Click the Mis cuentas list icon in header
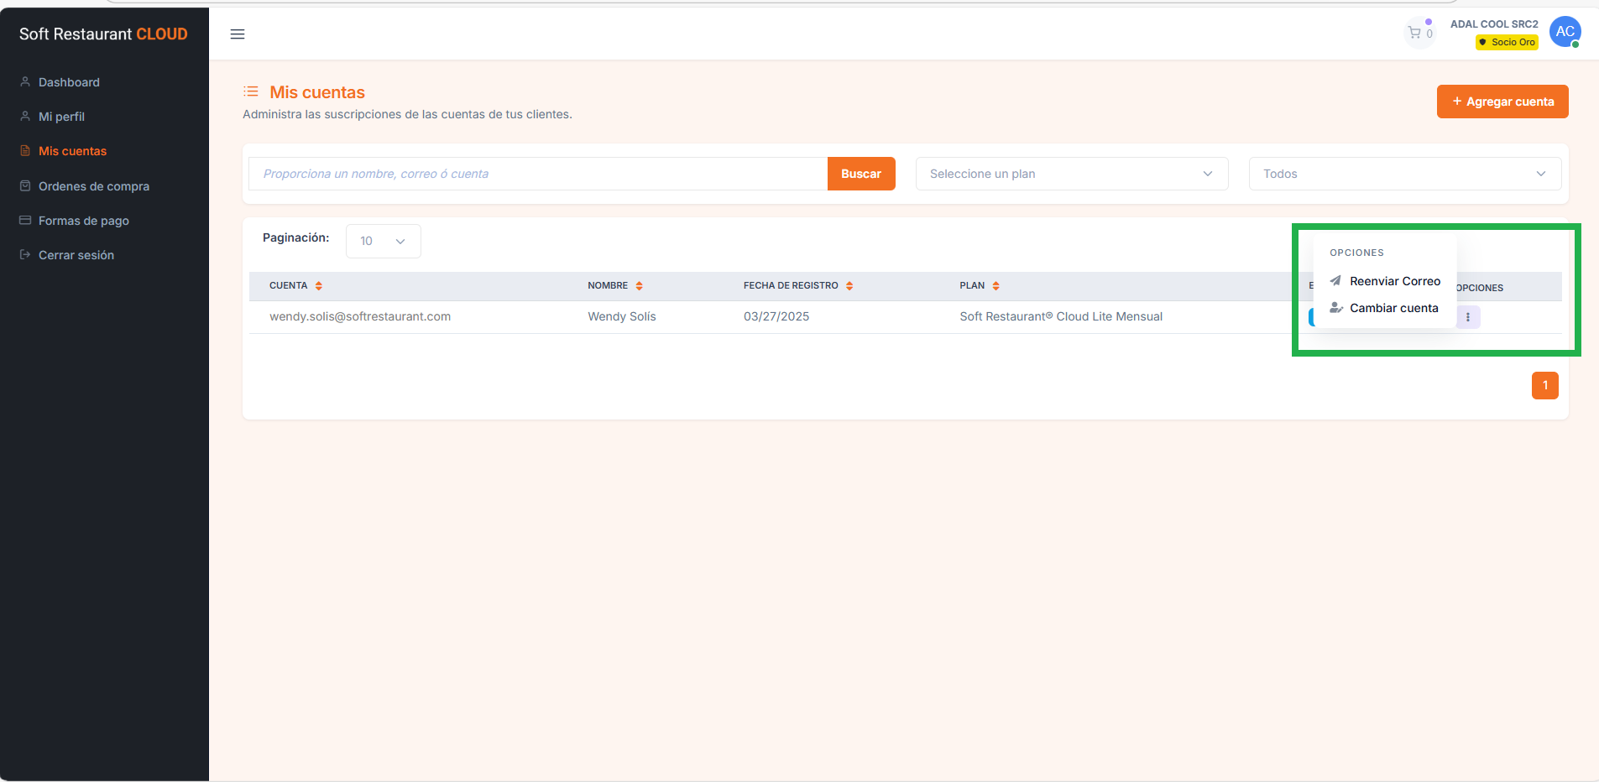This screenshot has height=782, width=1599. click(251, 91)
